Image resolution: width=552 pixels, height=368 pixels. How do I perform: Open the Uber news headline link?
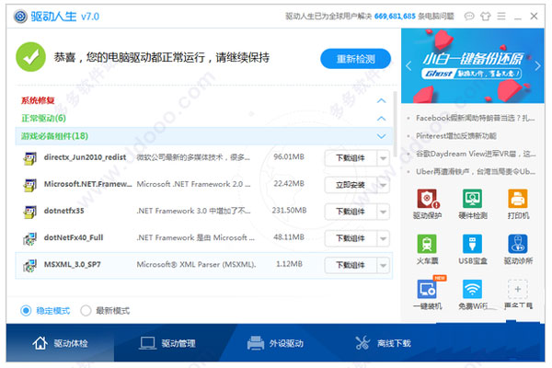tap(476, 171)
